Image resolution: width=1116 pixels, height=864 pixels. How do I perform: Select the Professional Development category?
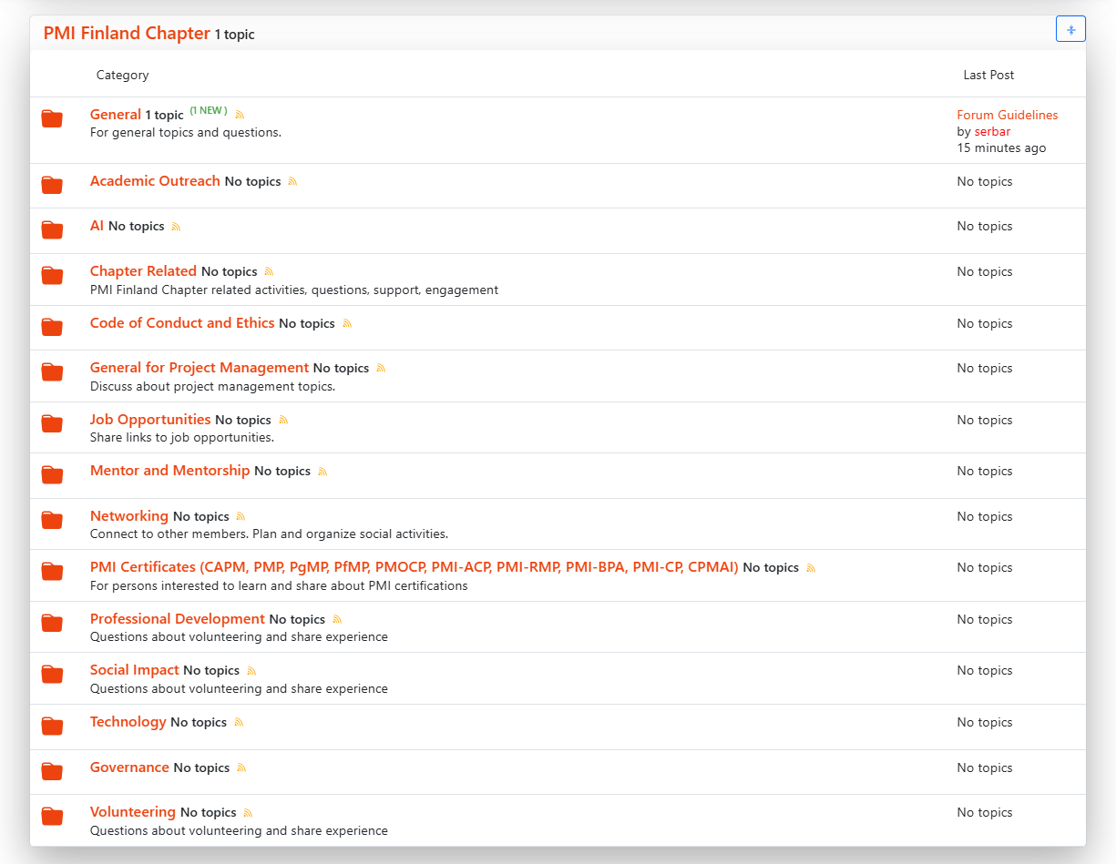178,619
